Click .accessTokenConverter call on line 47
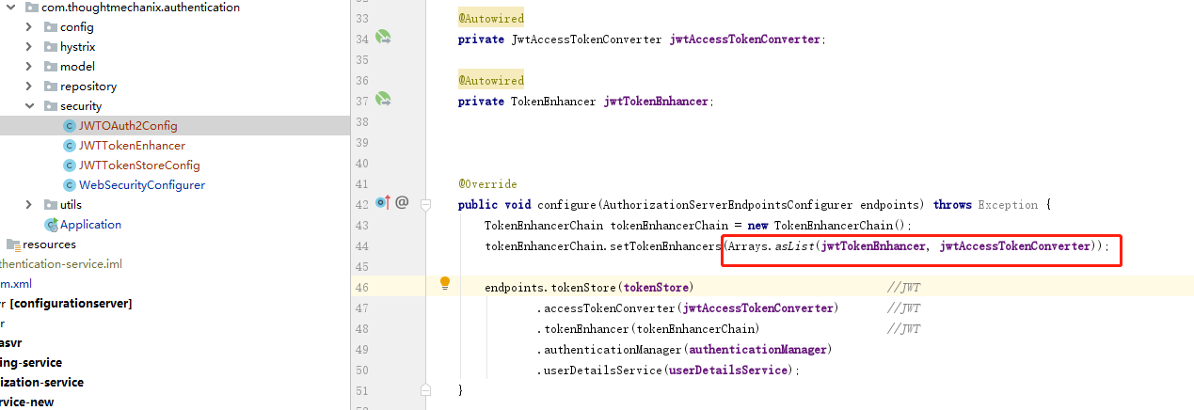Screen dimensions: 1194x410 (689, 307)
